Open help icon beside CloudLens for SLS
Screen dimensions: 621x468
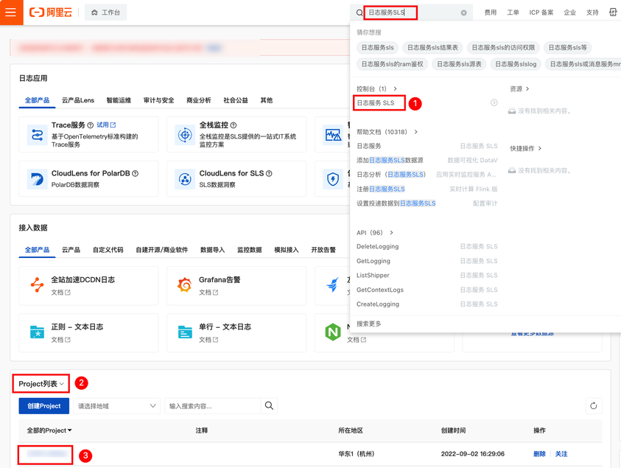point(269,174)
